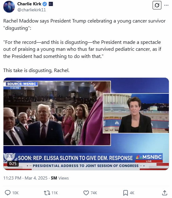Viewport: 172px width, 198px height.
Task: Click the 11K reposts count
Action: click(x=55, y=193)
